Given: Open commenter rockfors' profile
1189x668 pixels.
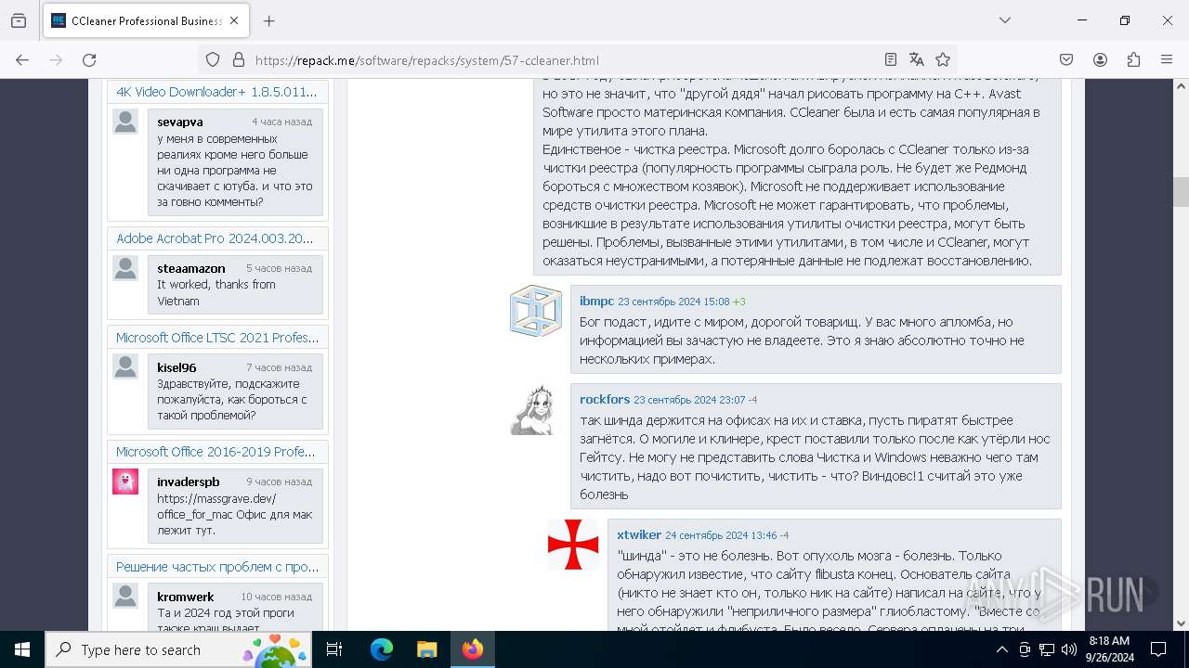Looking at the screenshot, I should click(605, 399).
